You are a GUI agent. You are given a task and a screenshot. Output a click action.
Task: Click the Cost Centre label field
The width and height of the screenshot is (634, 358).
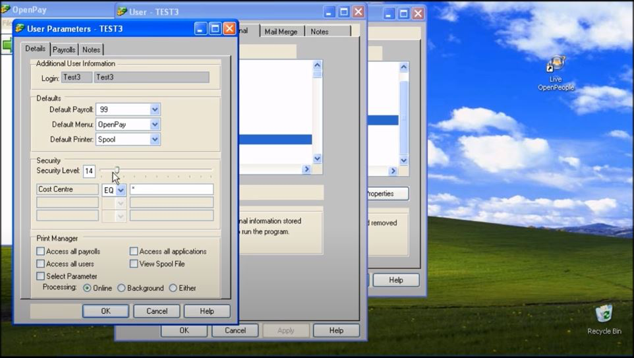(x=67, y=189)
